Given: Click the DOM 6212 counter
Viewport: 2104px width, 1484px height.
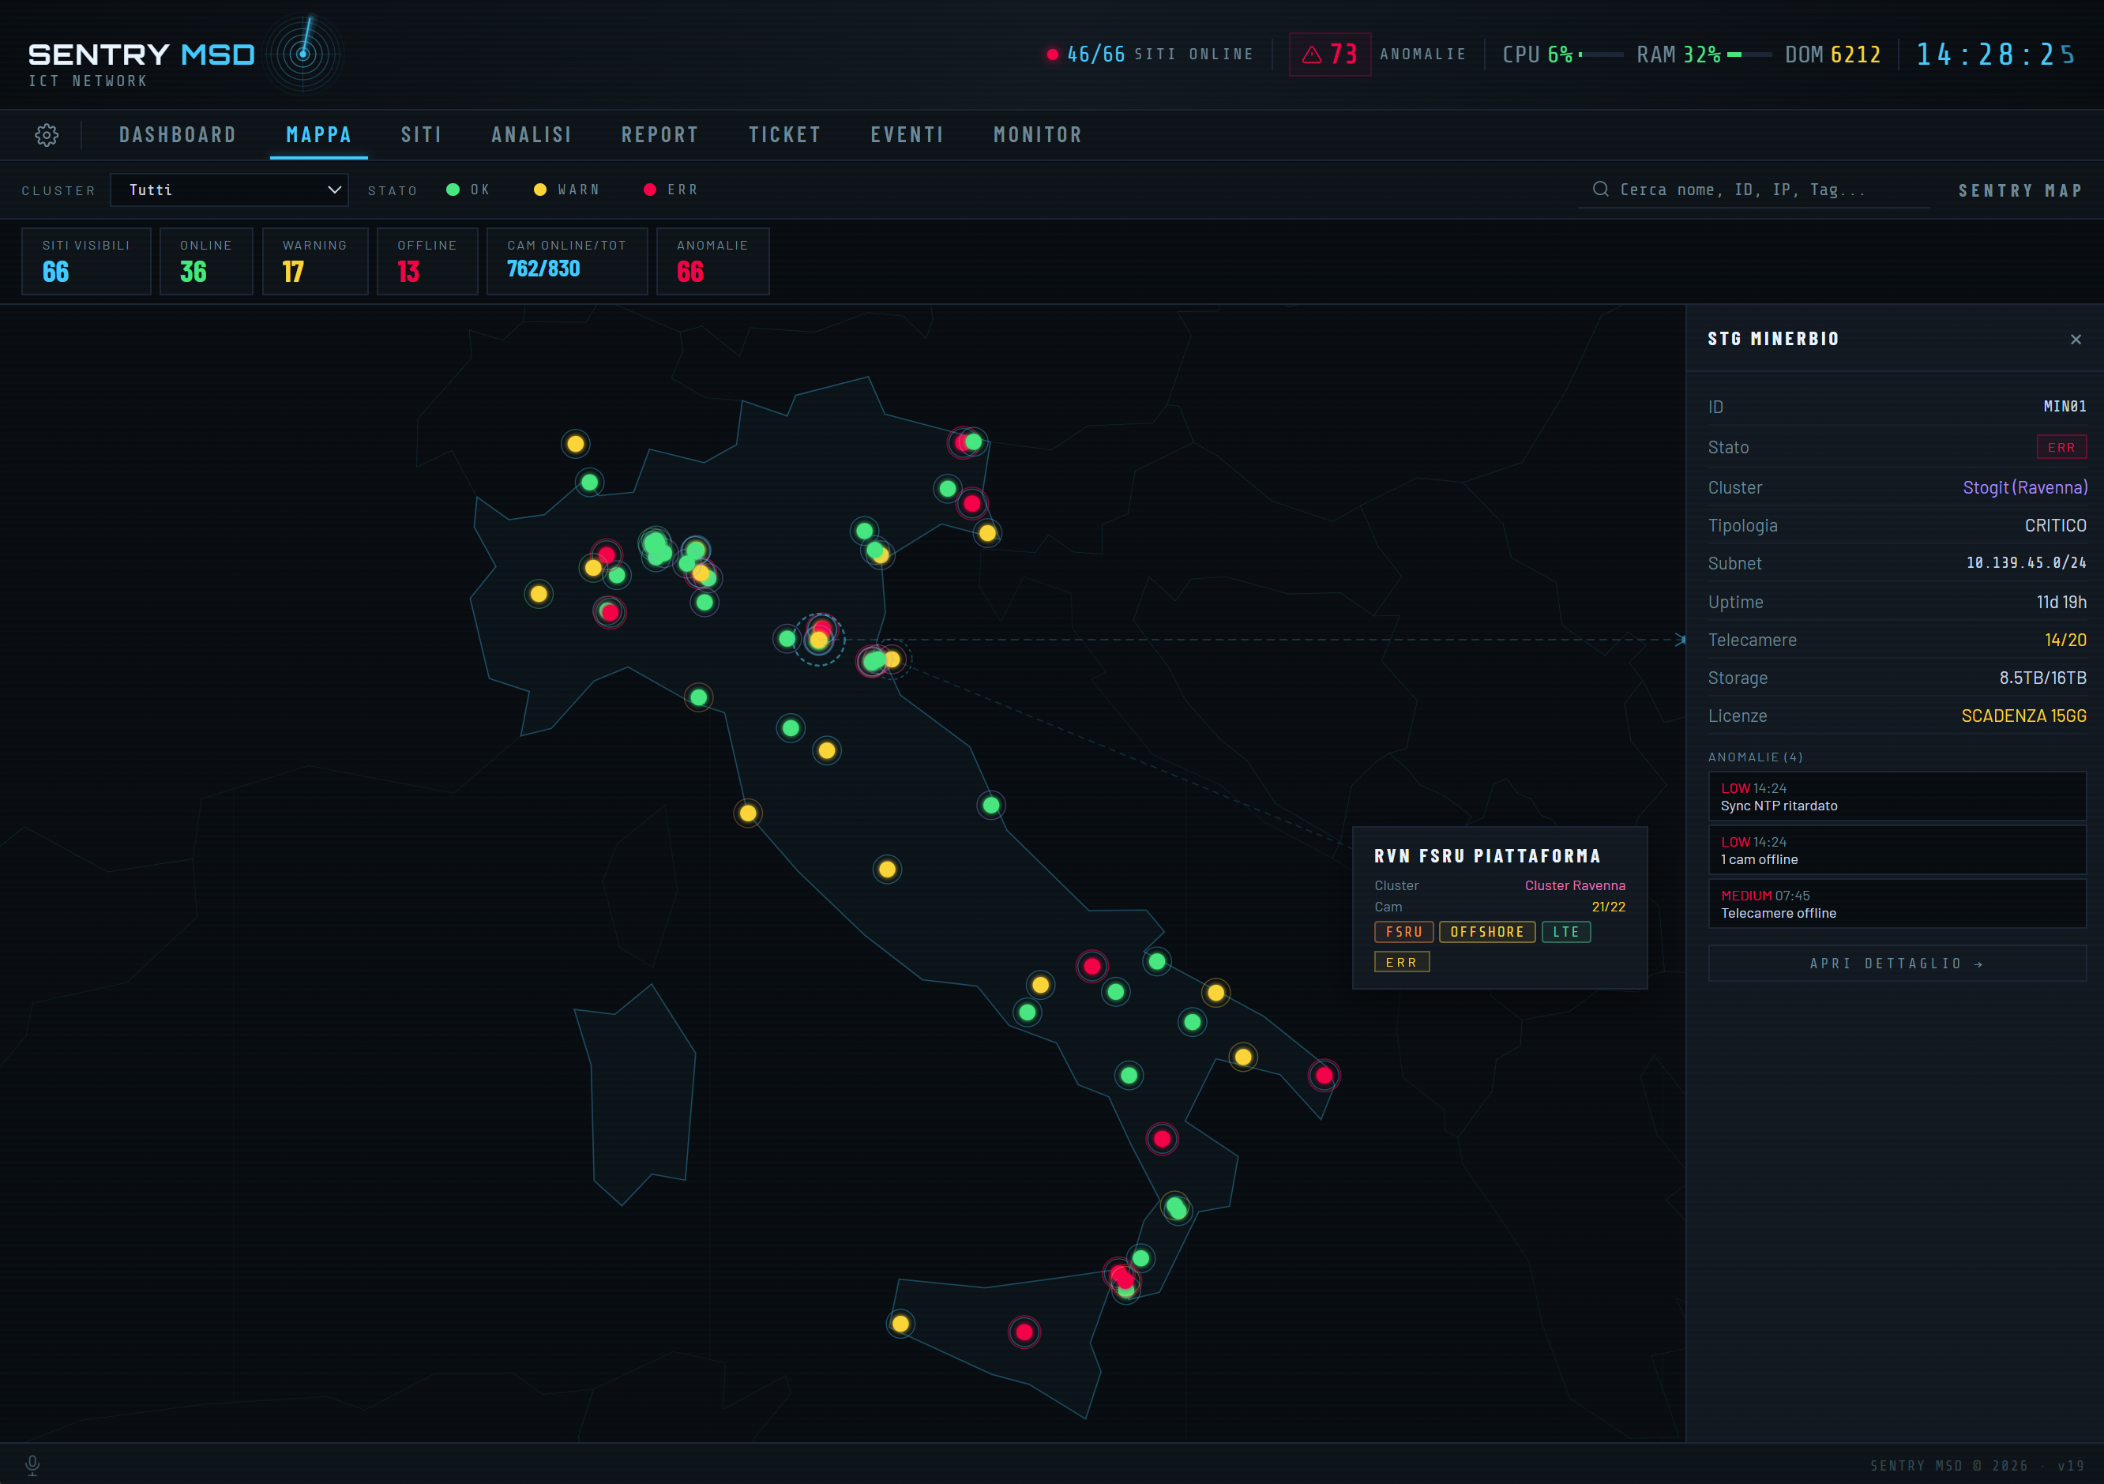Looking at the screenshot, I should click(x=1833, y=55).
